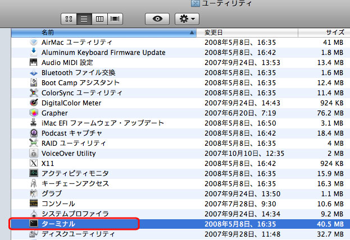The height and width of the screenshot is (240, 350).
Task: Click the iMac EFI ファームウェア icon
Action: 34,123
